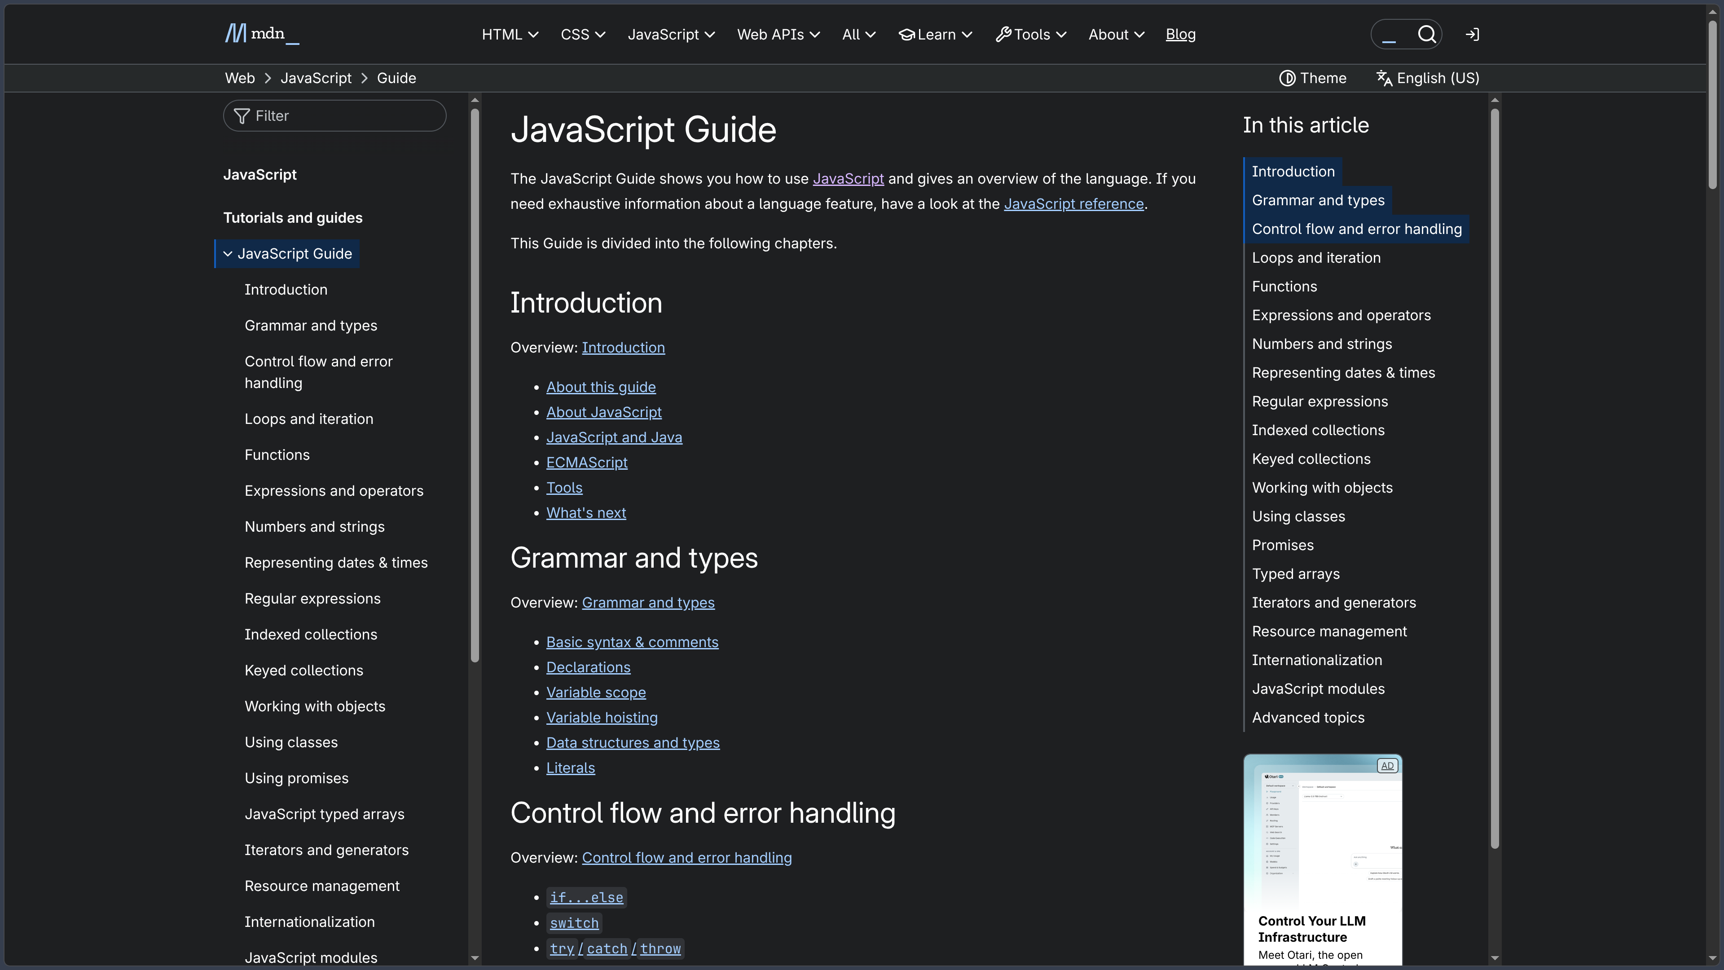Jump to Promises in article TOC
1724x970 pixels.
(1282, 546)
